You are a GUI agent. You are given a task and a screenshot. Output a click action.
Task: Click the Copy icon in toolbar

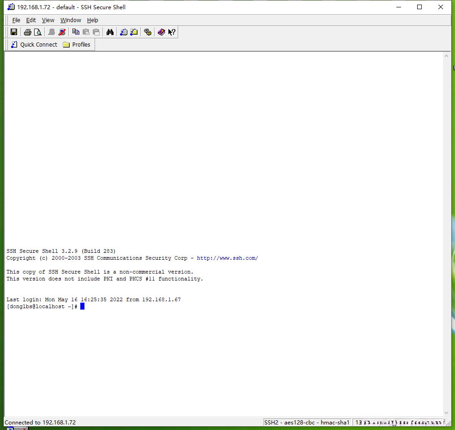(76, 32)
